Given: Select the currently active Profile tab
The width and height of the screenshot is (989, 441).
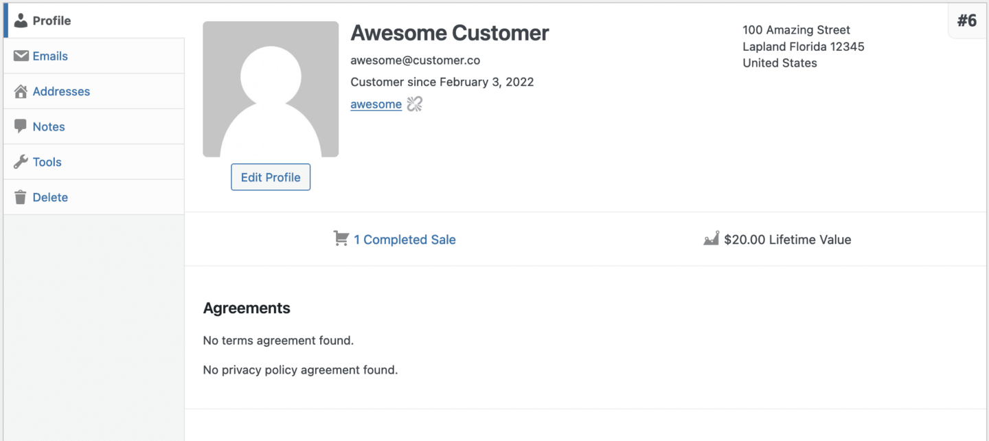Looking at the screenshot, I should click(52, 20).
